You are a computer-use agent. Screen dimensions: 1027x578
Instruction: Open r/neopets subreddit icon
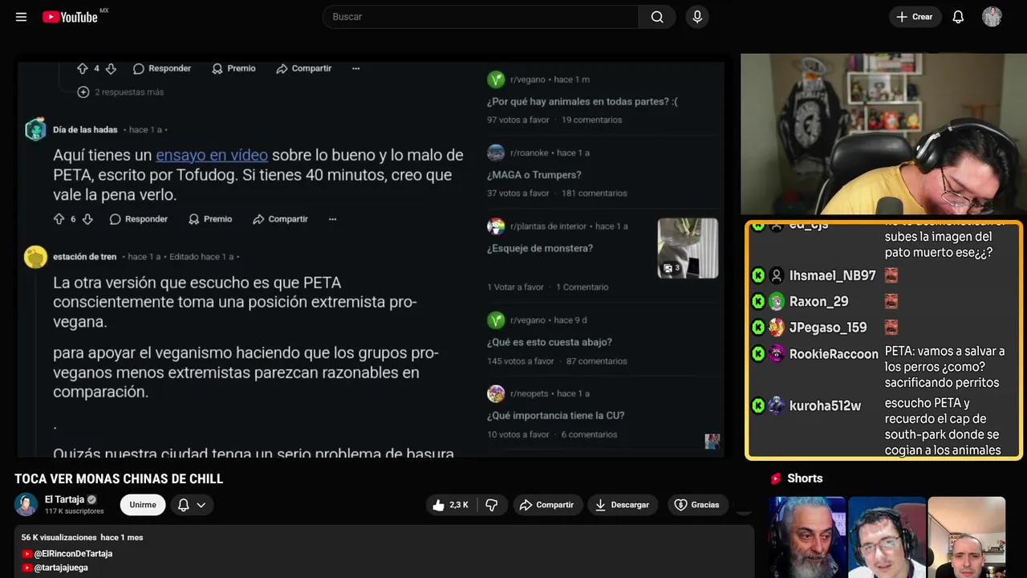(x=496, y=393)
